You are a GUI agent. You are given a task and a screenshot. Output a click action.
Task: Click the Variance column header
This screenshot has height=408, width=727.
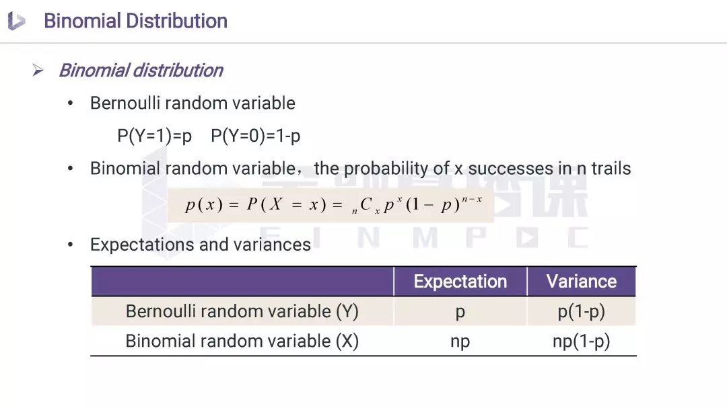(581, 282)
